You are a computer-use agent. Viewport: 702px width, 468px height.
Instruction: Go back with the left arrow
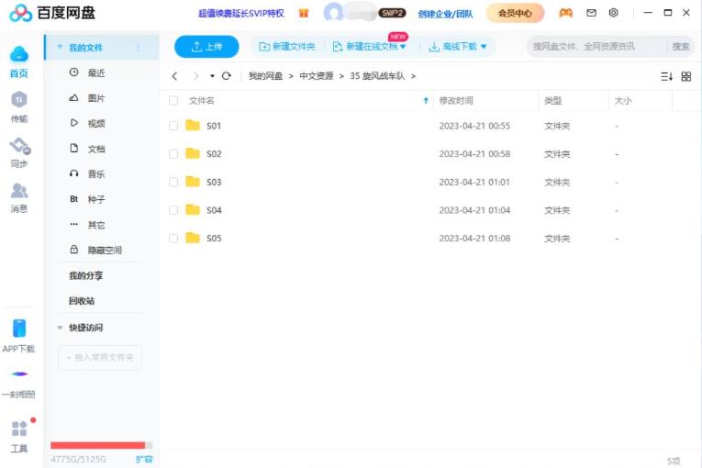pyautogui.click(x=174, y=76)
